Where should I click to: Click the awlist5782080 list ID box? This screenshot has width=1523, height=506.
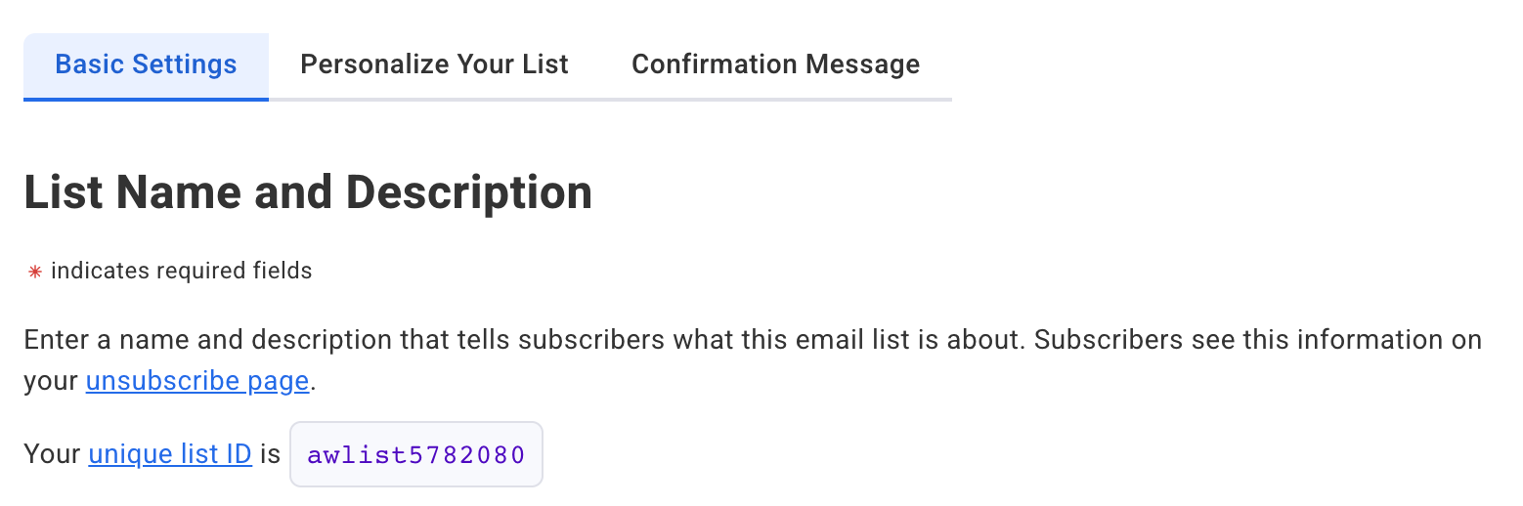tap(416, 455)
